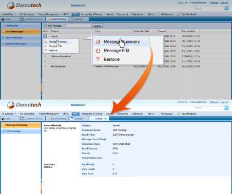
Task: Click the Search button beside New Message
Action: click(98, 26)
